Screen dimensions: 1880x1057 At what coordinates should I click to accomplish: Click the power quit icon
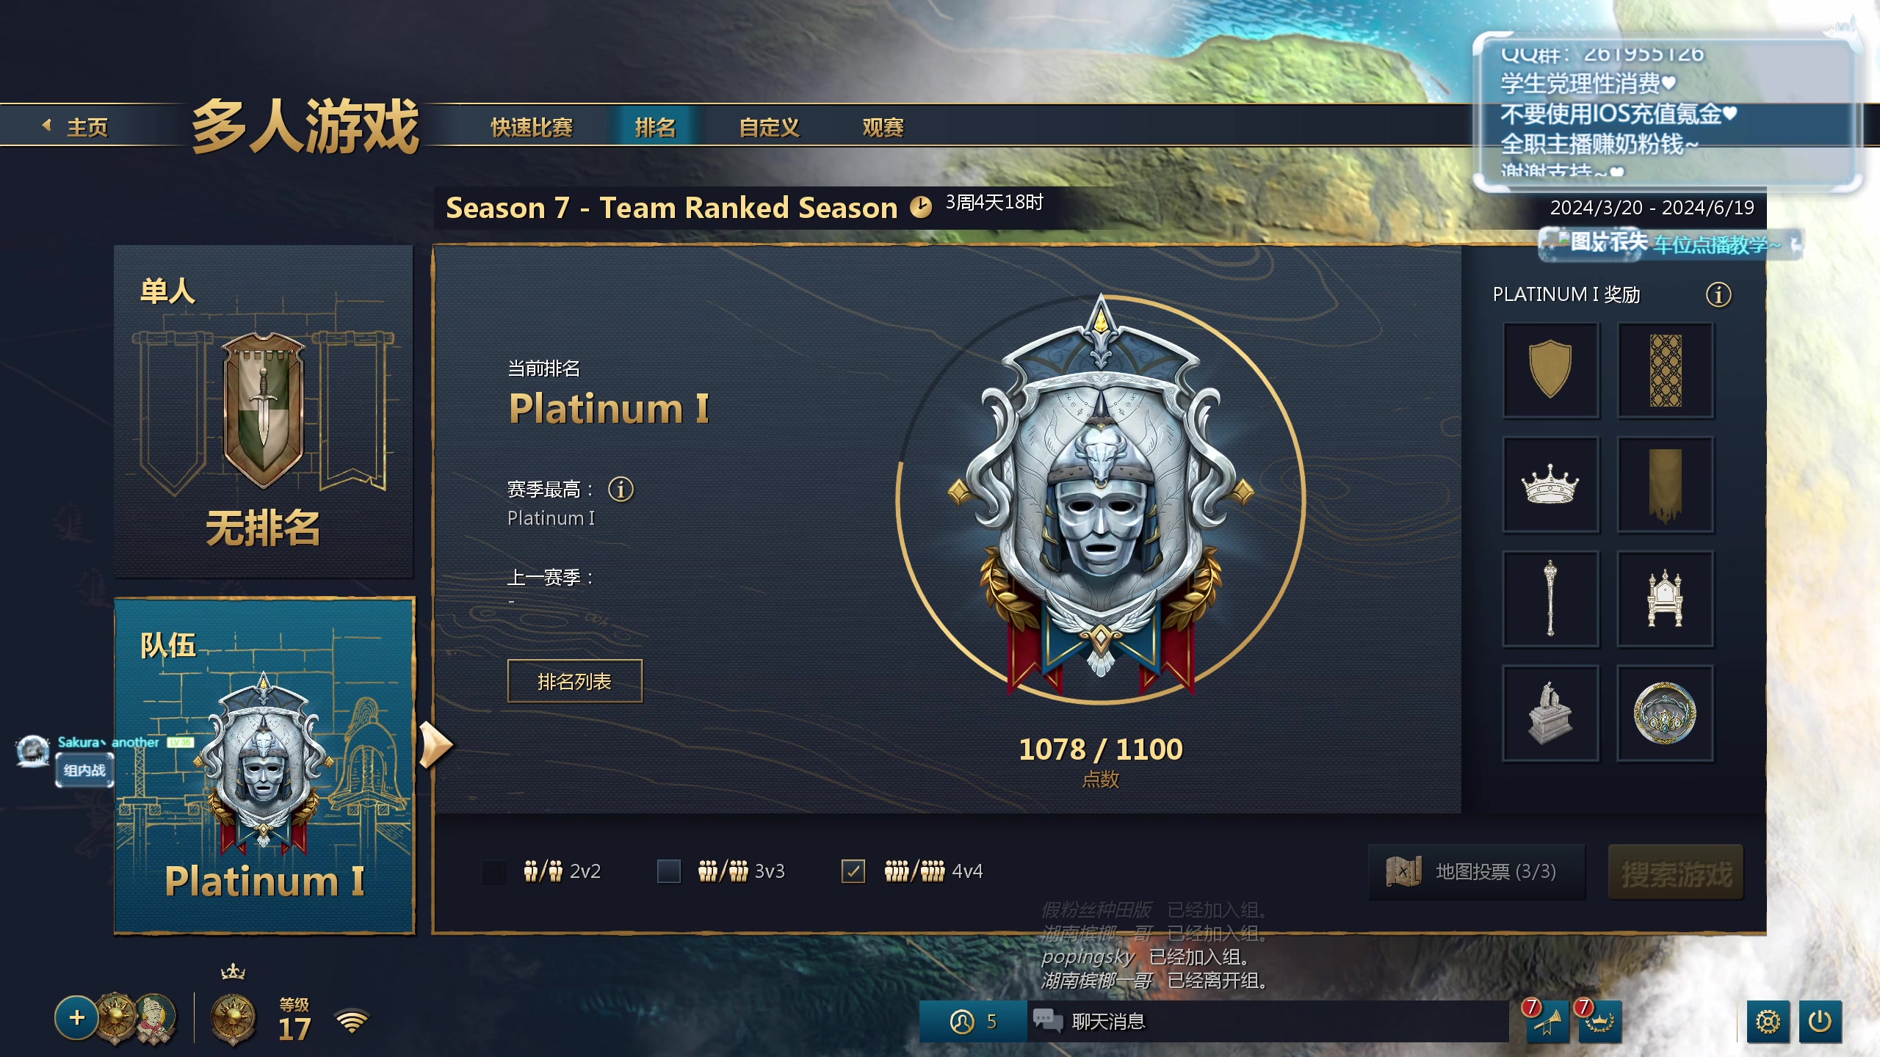pos(1820,1021)
